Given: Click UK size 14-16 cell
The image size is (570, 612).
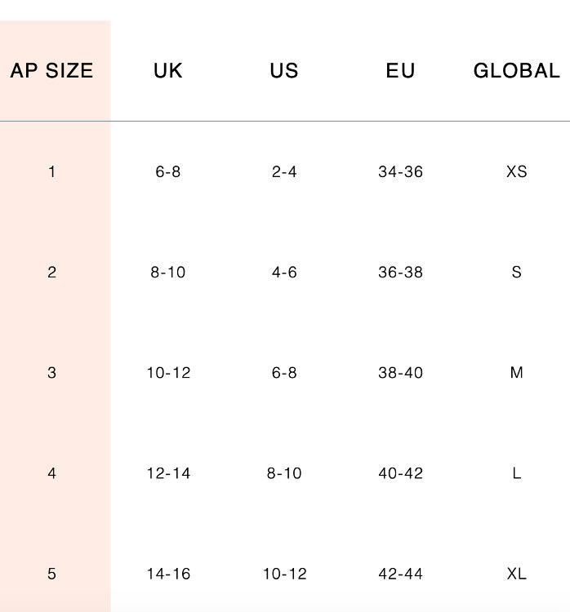Looking at the screenshot, I should tap(168, 574).
